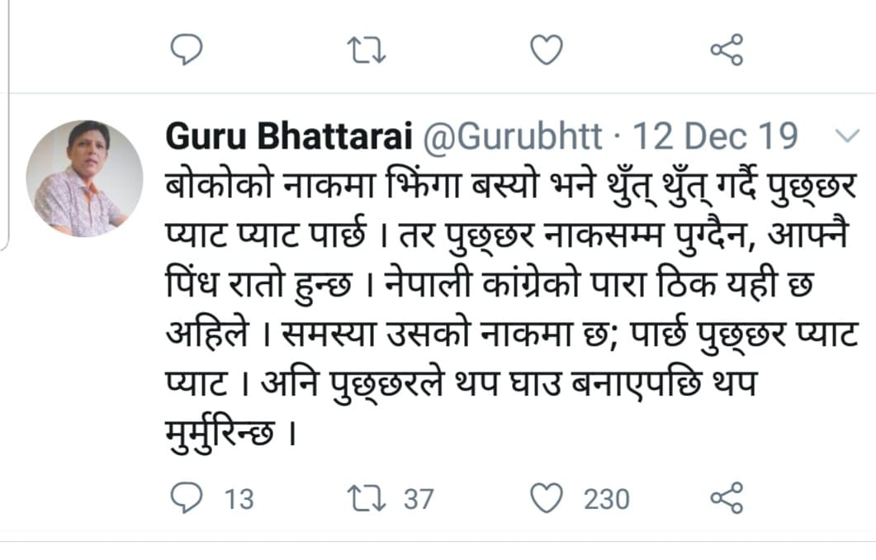Share Guru Bhattarai's tweet

727,498
